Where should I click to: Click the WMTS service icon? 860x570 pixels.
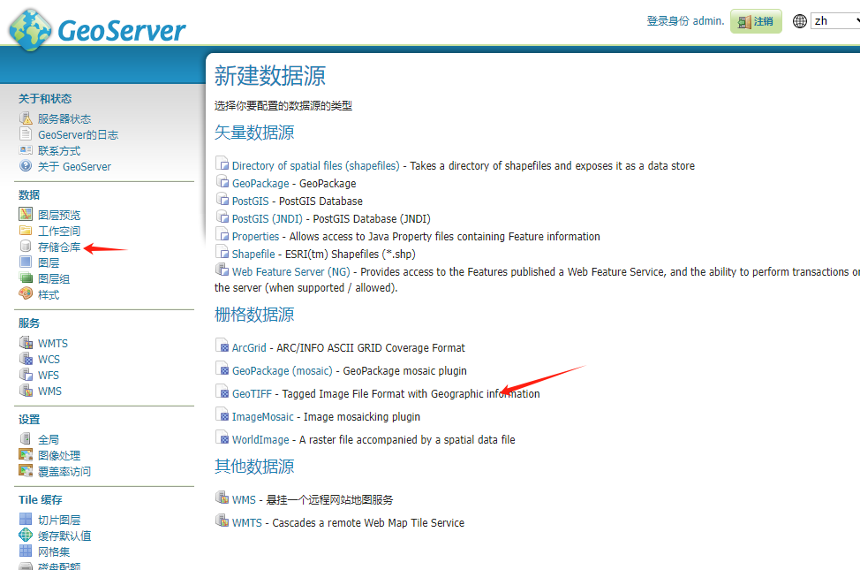pos(26,343)
